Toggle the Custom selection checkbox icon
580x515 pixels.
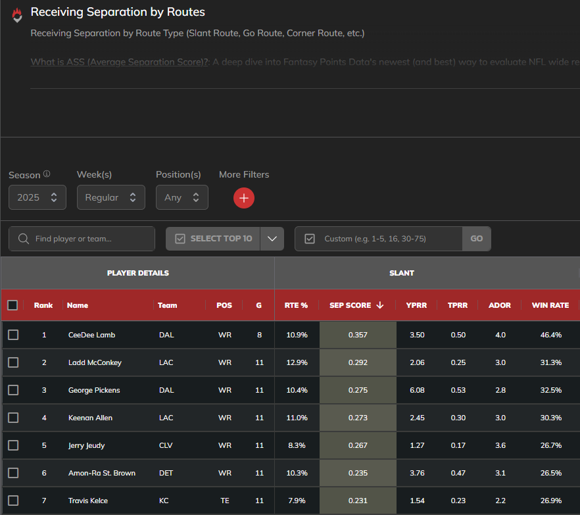(x=310, y=239)
